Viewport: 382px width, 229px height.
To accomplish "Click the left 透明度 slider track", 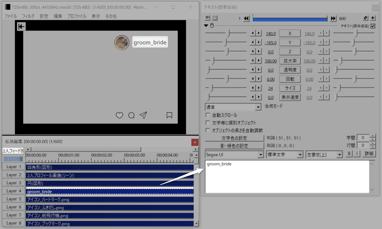I will point(226,70).
